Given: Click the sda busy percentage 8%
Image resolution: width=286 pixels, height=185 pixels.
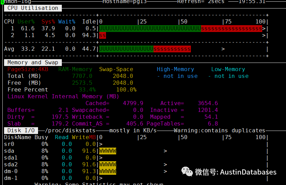Looking at the screenshot, I should (x=45, y=151).
